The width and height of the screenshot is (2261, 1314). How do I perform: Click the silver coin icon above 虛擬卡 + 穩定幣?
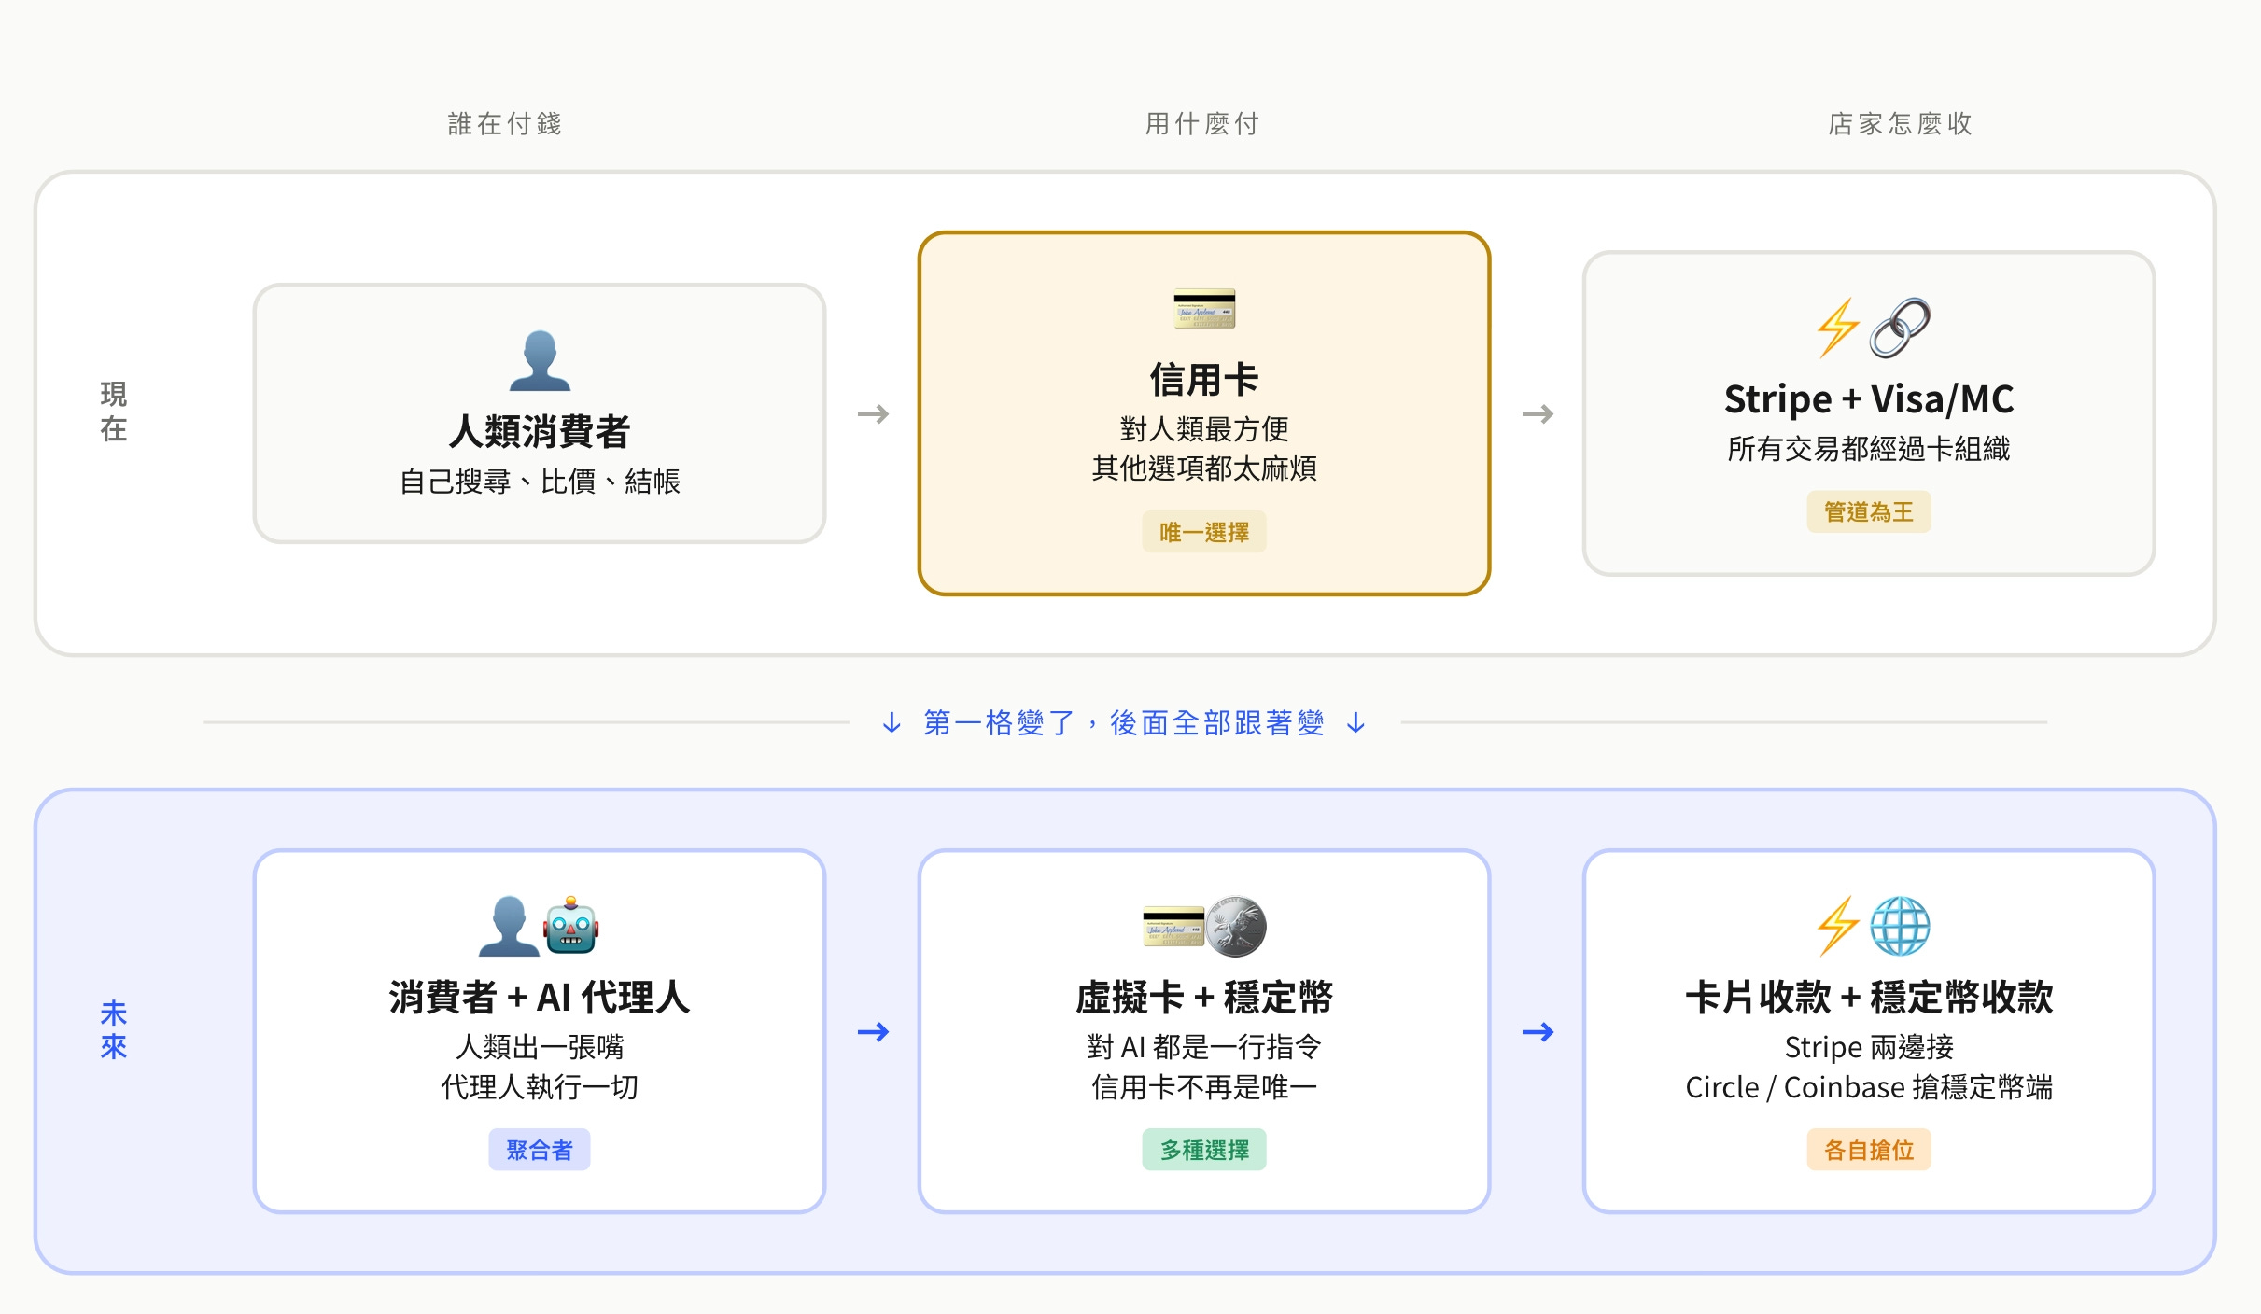1235,927
